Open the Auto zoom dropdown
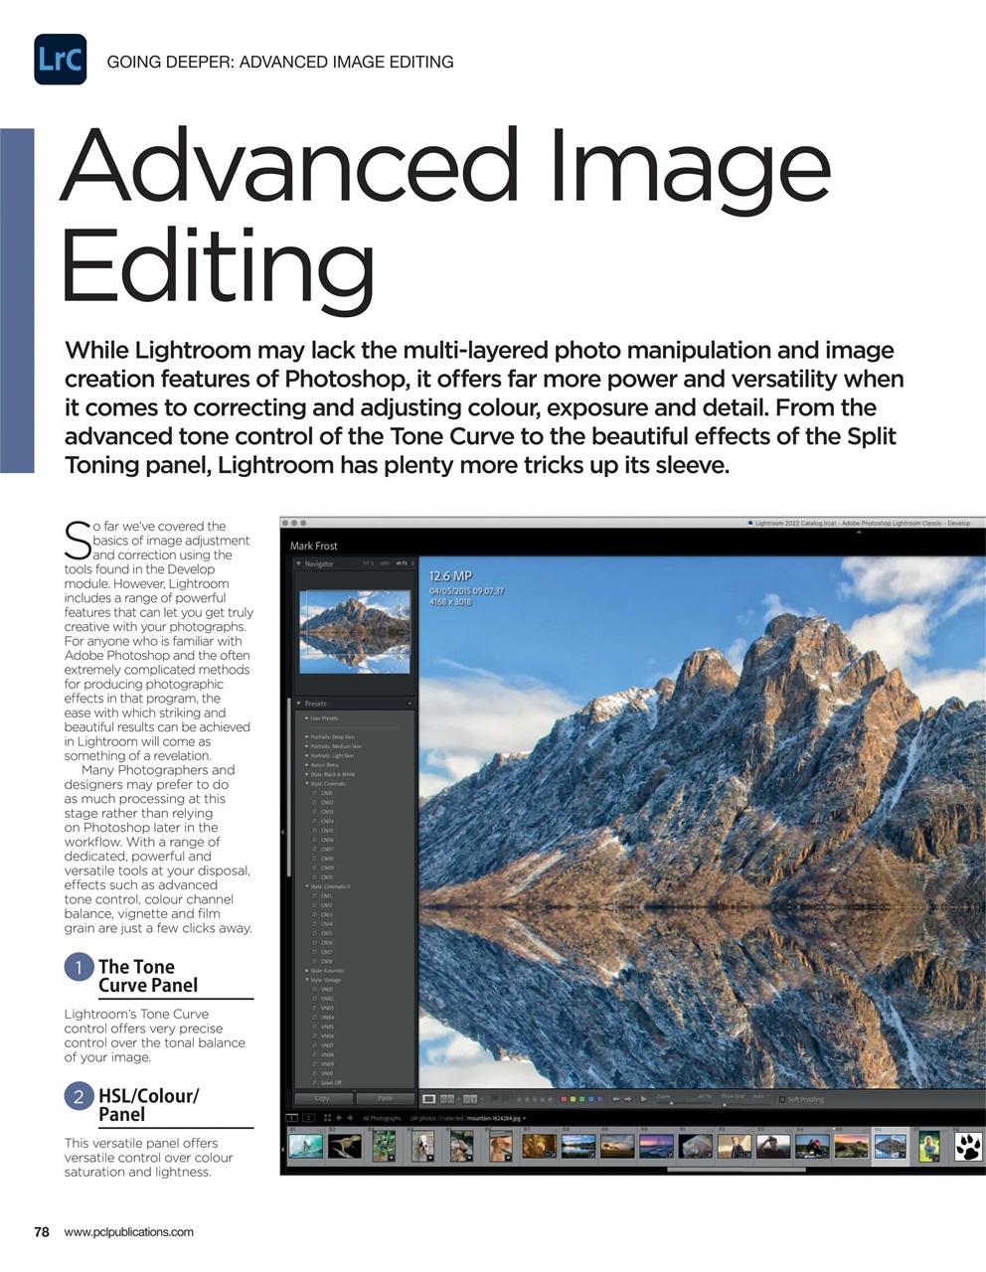Image resolution: width=986 pixels, height=1272 pixels. [x=757, y=1097]
